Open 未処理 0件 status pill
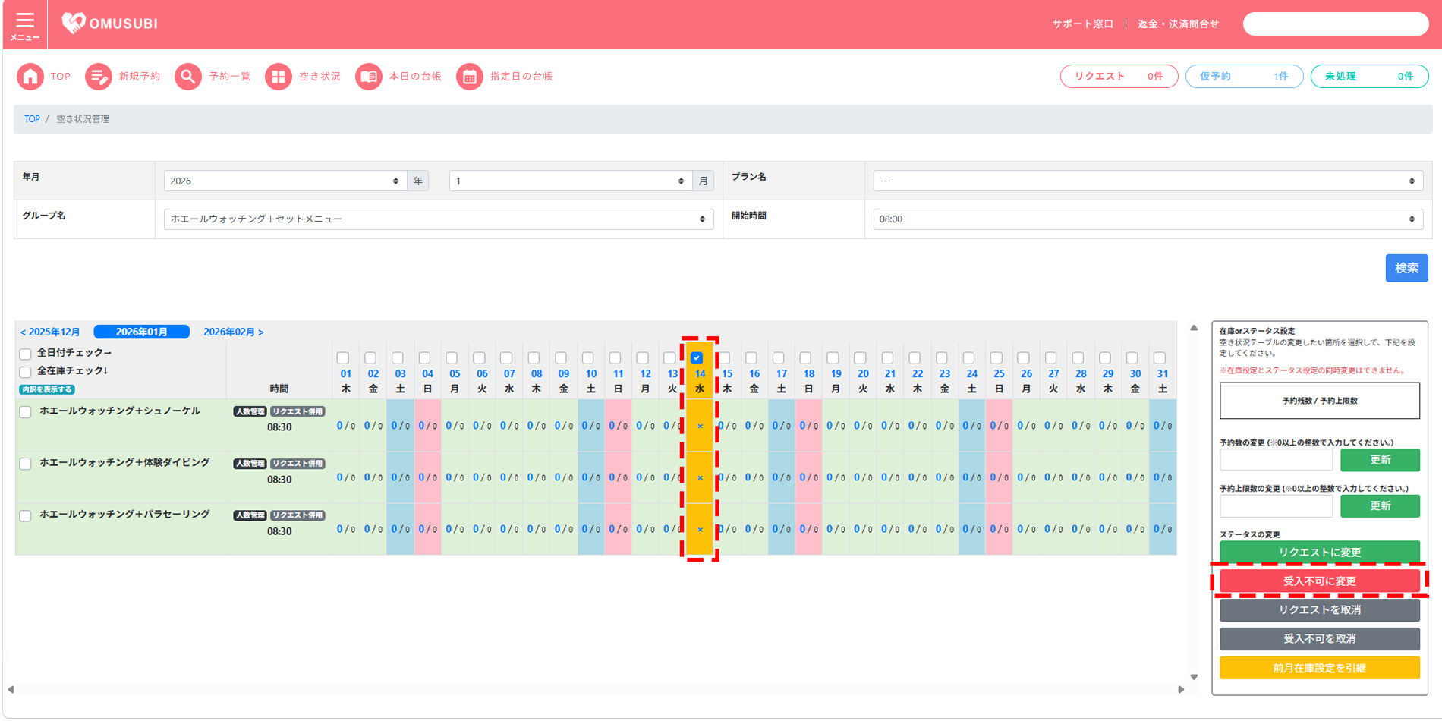Viewport: 1442px width, 721px height. point(1369,77)
